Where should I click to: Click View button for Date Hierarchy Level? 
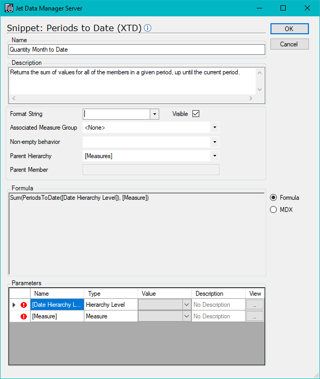coord(255,305)
